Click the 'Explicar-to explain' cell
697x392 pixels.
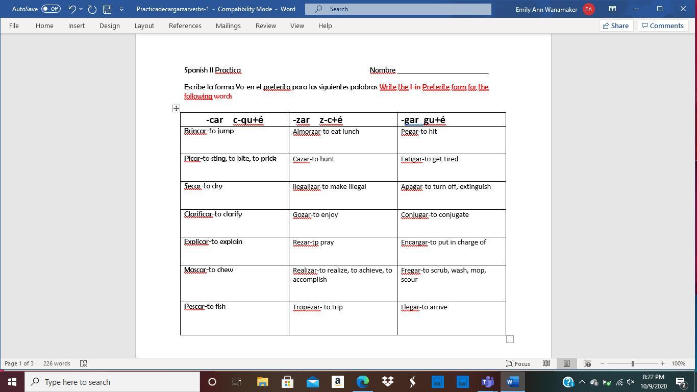[x=235, y=251]
